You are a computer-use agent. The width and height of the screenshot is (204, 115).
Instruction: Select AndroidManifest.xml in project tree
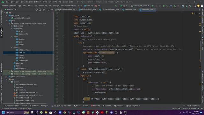(20, 18)
